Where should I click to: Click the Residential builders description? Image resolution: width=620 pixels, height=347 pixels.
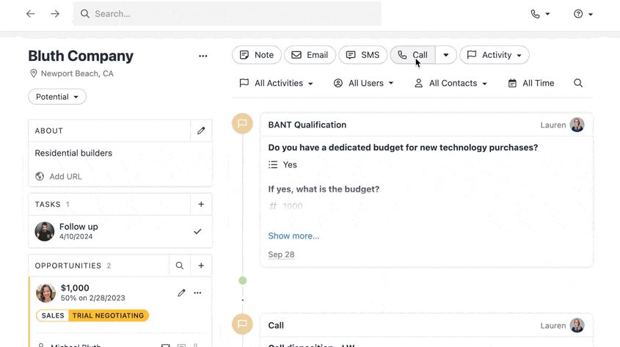point(73,153)
